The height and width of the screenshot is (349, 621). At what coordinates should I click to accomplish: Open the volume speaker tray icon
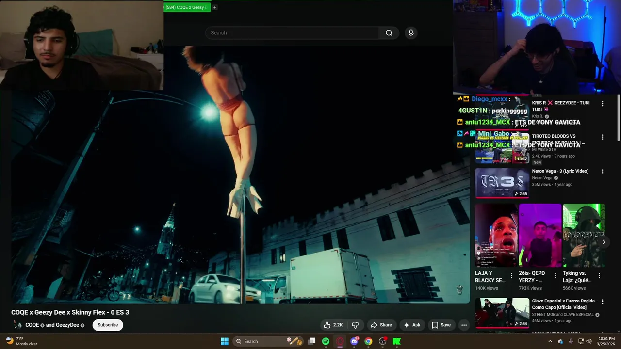click(x=589, y=341)
